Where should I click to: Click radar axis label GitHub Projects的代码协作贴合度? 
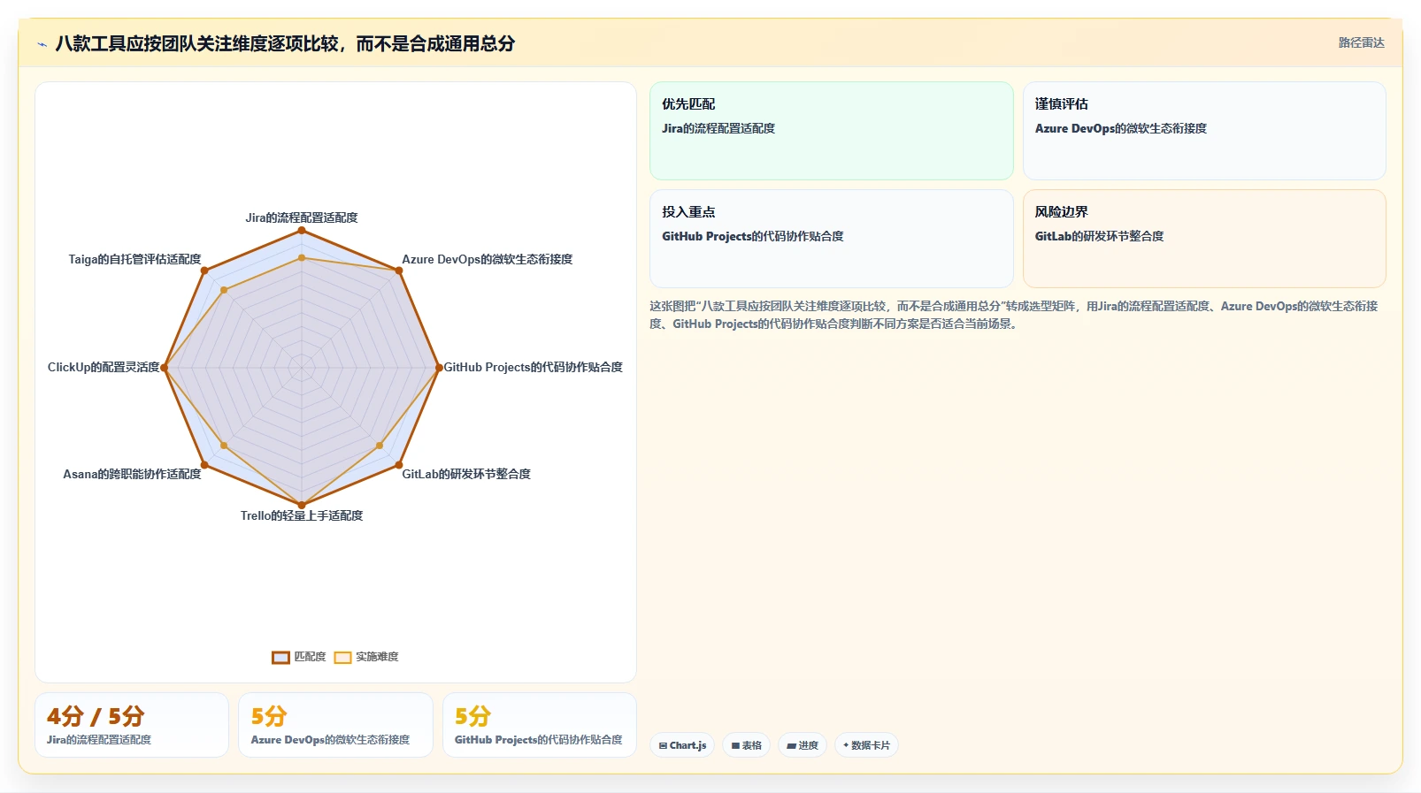click(x=534, y=367)
